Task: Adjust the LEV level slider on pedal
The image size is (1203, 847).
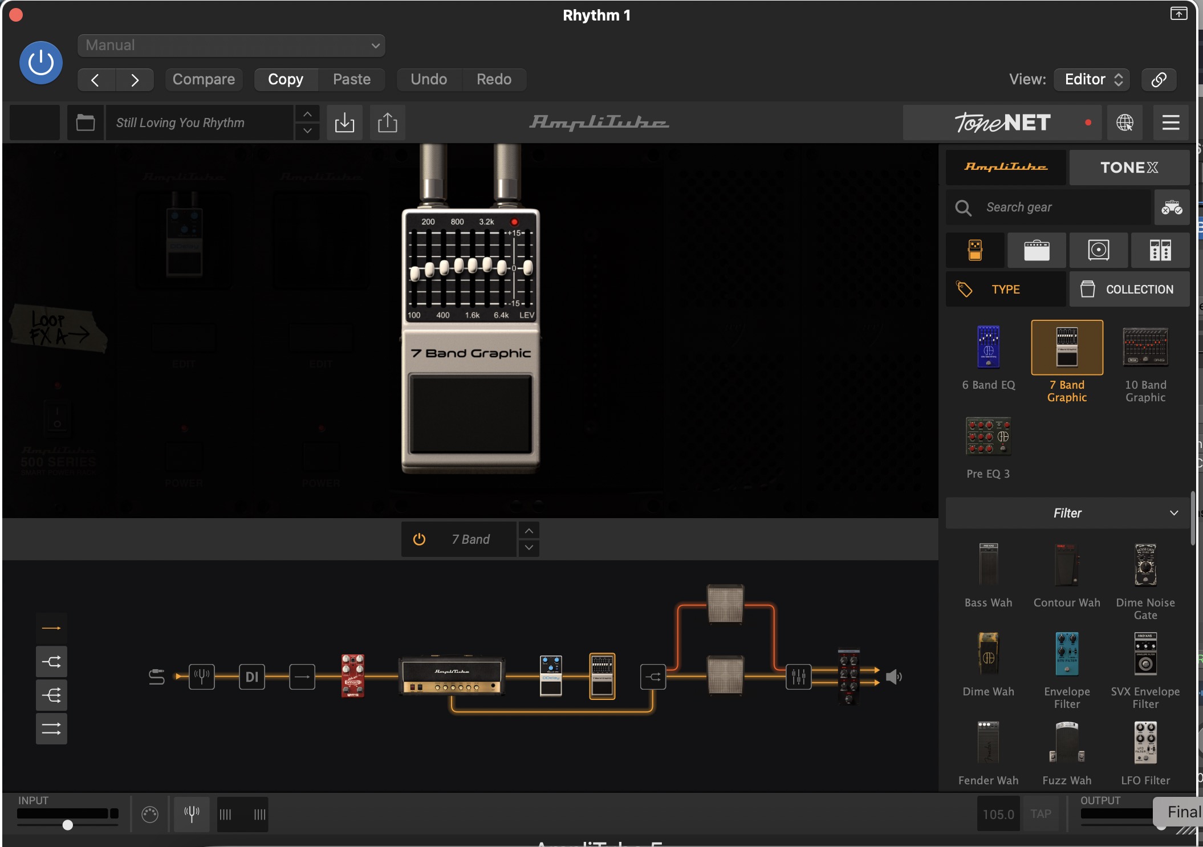Action: pyautogui.click(x=528, y=267)
